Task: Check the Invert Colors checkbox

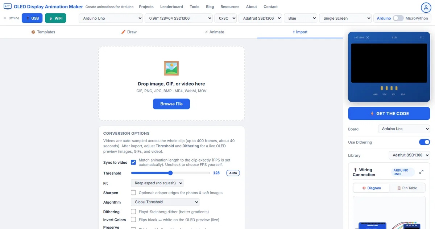Action: click(x=133, y=220)
